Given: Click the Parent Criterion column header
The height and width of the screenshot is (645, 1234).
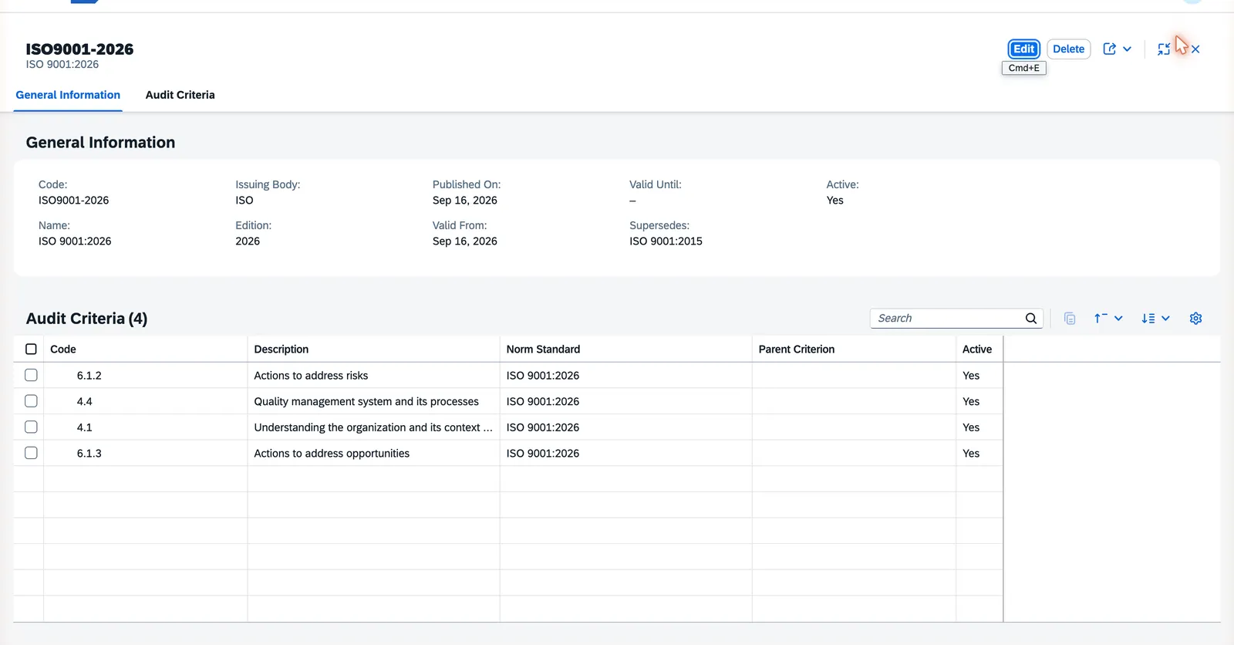Looking at the screenshot, I should 854,349.
